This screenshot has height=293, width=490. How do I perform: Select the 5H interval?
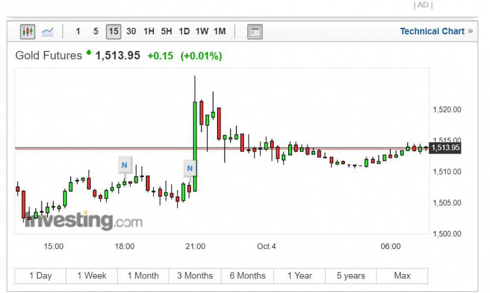[x=167, y=31]
